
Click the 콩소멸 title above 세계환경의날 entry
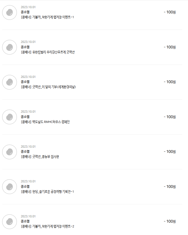[25, 82]
